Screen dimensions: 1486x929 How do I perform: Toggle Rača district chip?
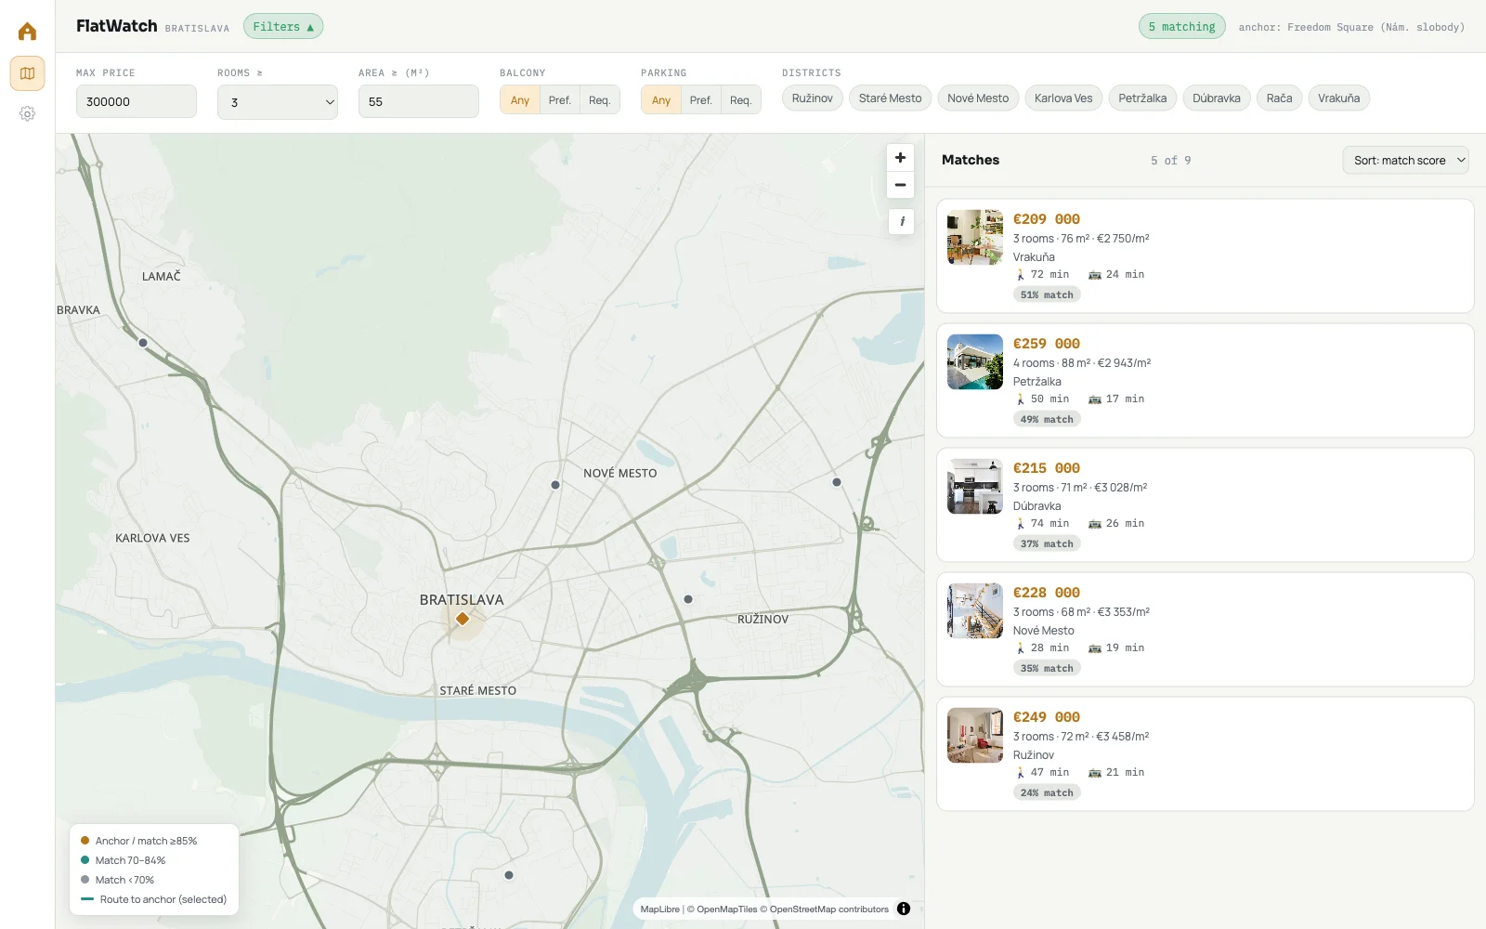tap(1279, 98)
